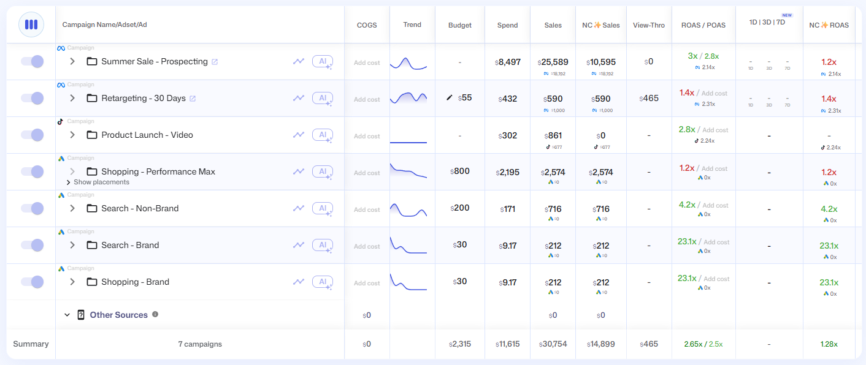Image resolution: width=866 pixels, height=365 pixels.
Task: Click the Other Sources question-mark icon
Action: 81,315
